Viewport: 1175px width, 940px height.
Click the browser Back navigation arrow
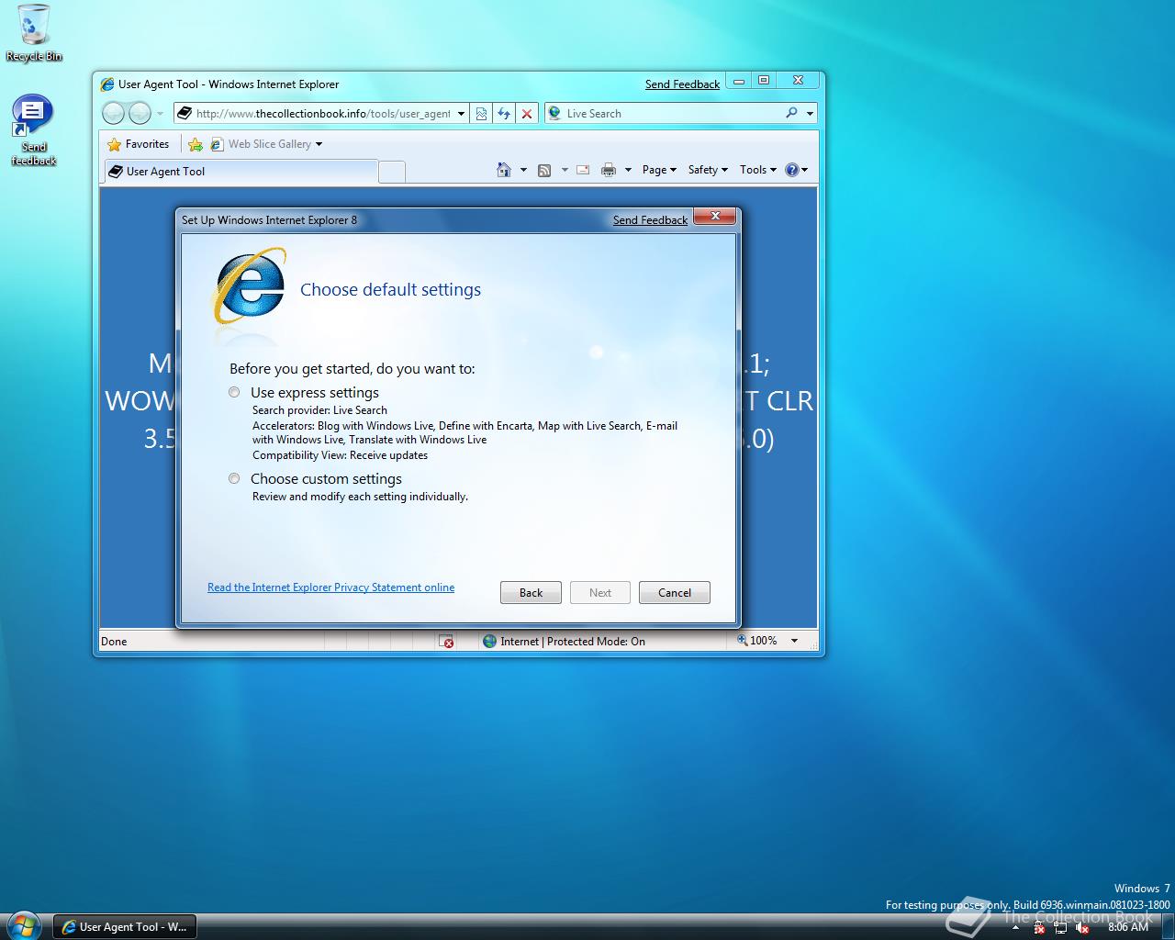[113, 113]
